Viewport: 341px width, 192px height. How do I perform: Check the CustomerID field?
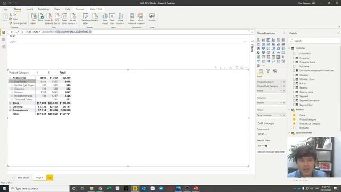tap(294, 53)
